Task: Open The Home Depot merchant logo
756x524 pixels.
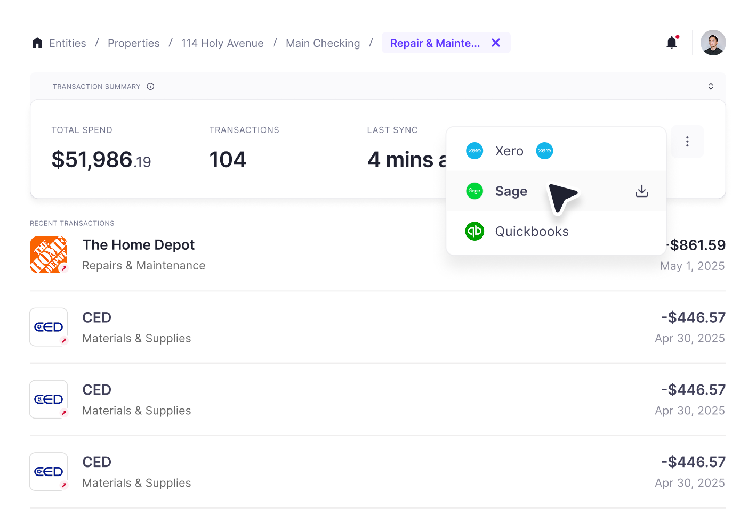Action: click(49, 255)
